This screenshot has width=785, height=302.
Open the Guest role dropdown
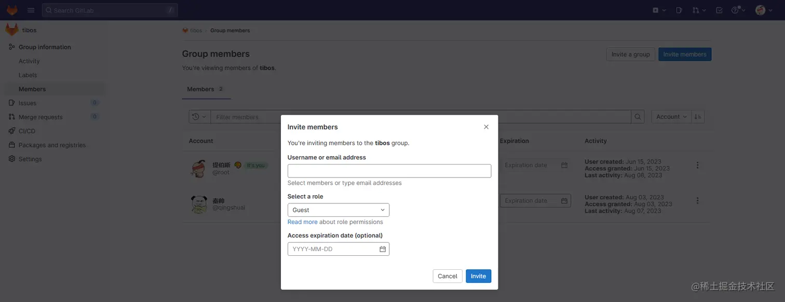coord(339,210)
